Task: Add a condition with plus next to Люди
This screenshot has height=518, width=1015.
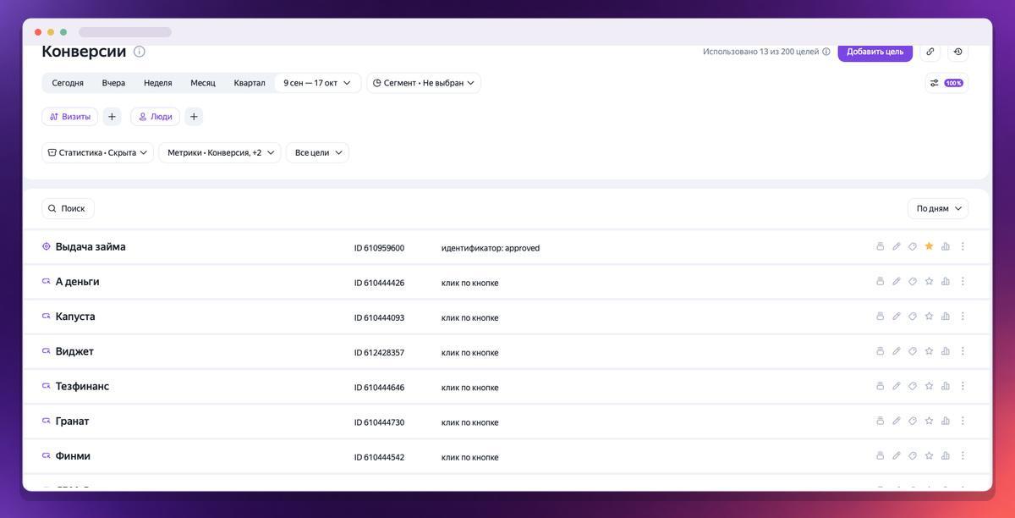Action: tap(194, 117)
